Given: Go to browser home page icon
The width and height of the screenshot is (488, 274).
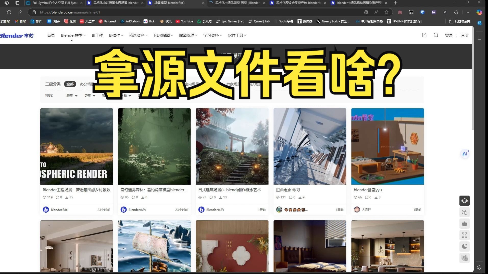Looking at the screenshot, I should click(20, 12).
